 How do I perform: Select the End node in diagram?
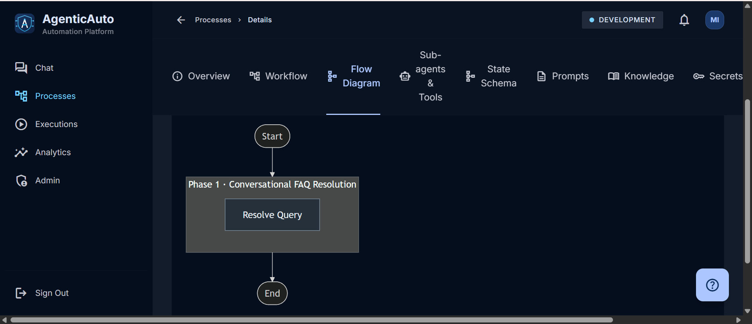(x=272, y=294)
